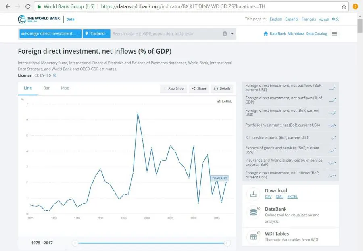
Task: Click the search data input field
Action: [165, 34]
